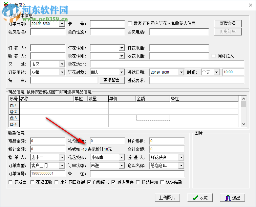Check the 同订花人 checkbox
This screenshot has height=207, width=256.
(x=214, y=56)
